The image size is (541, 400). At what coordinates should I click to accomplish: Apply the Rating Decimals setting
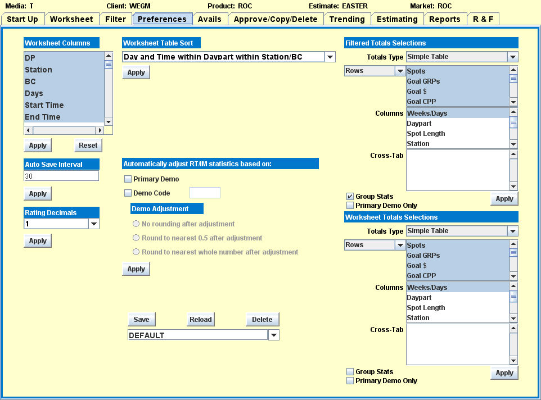click(38, 241)
